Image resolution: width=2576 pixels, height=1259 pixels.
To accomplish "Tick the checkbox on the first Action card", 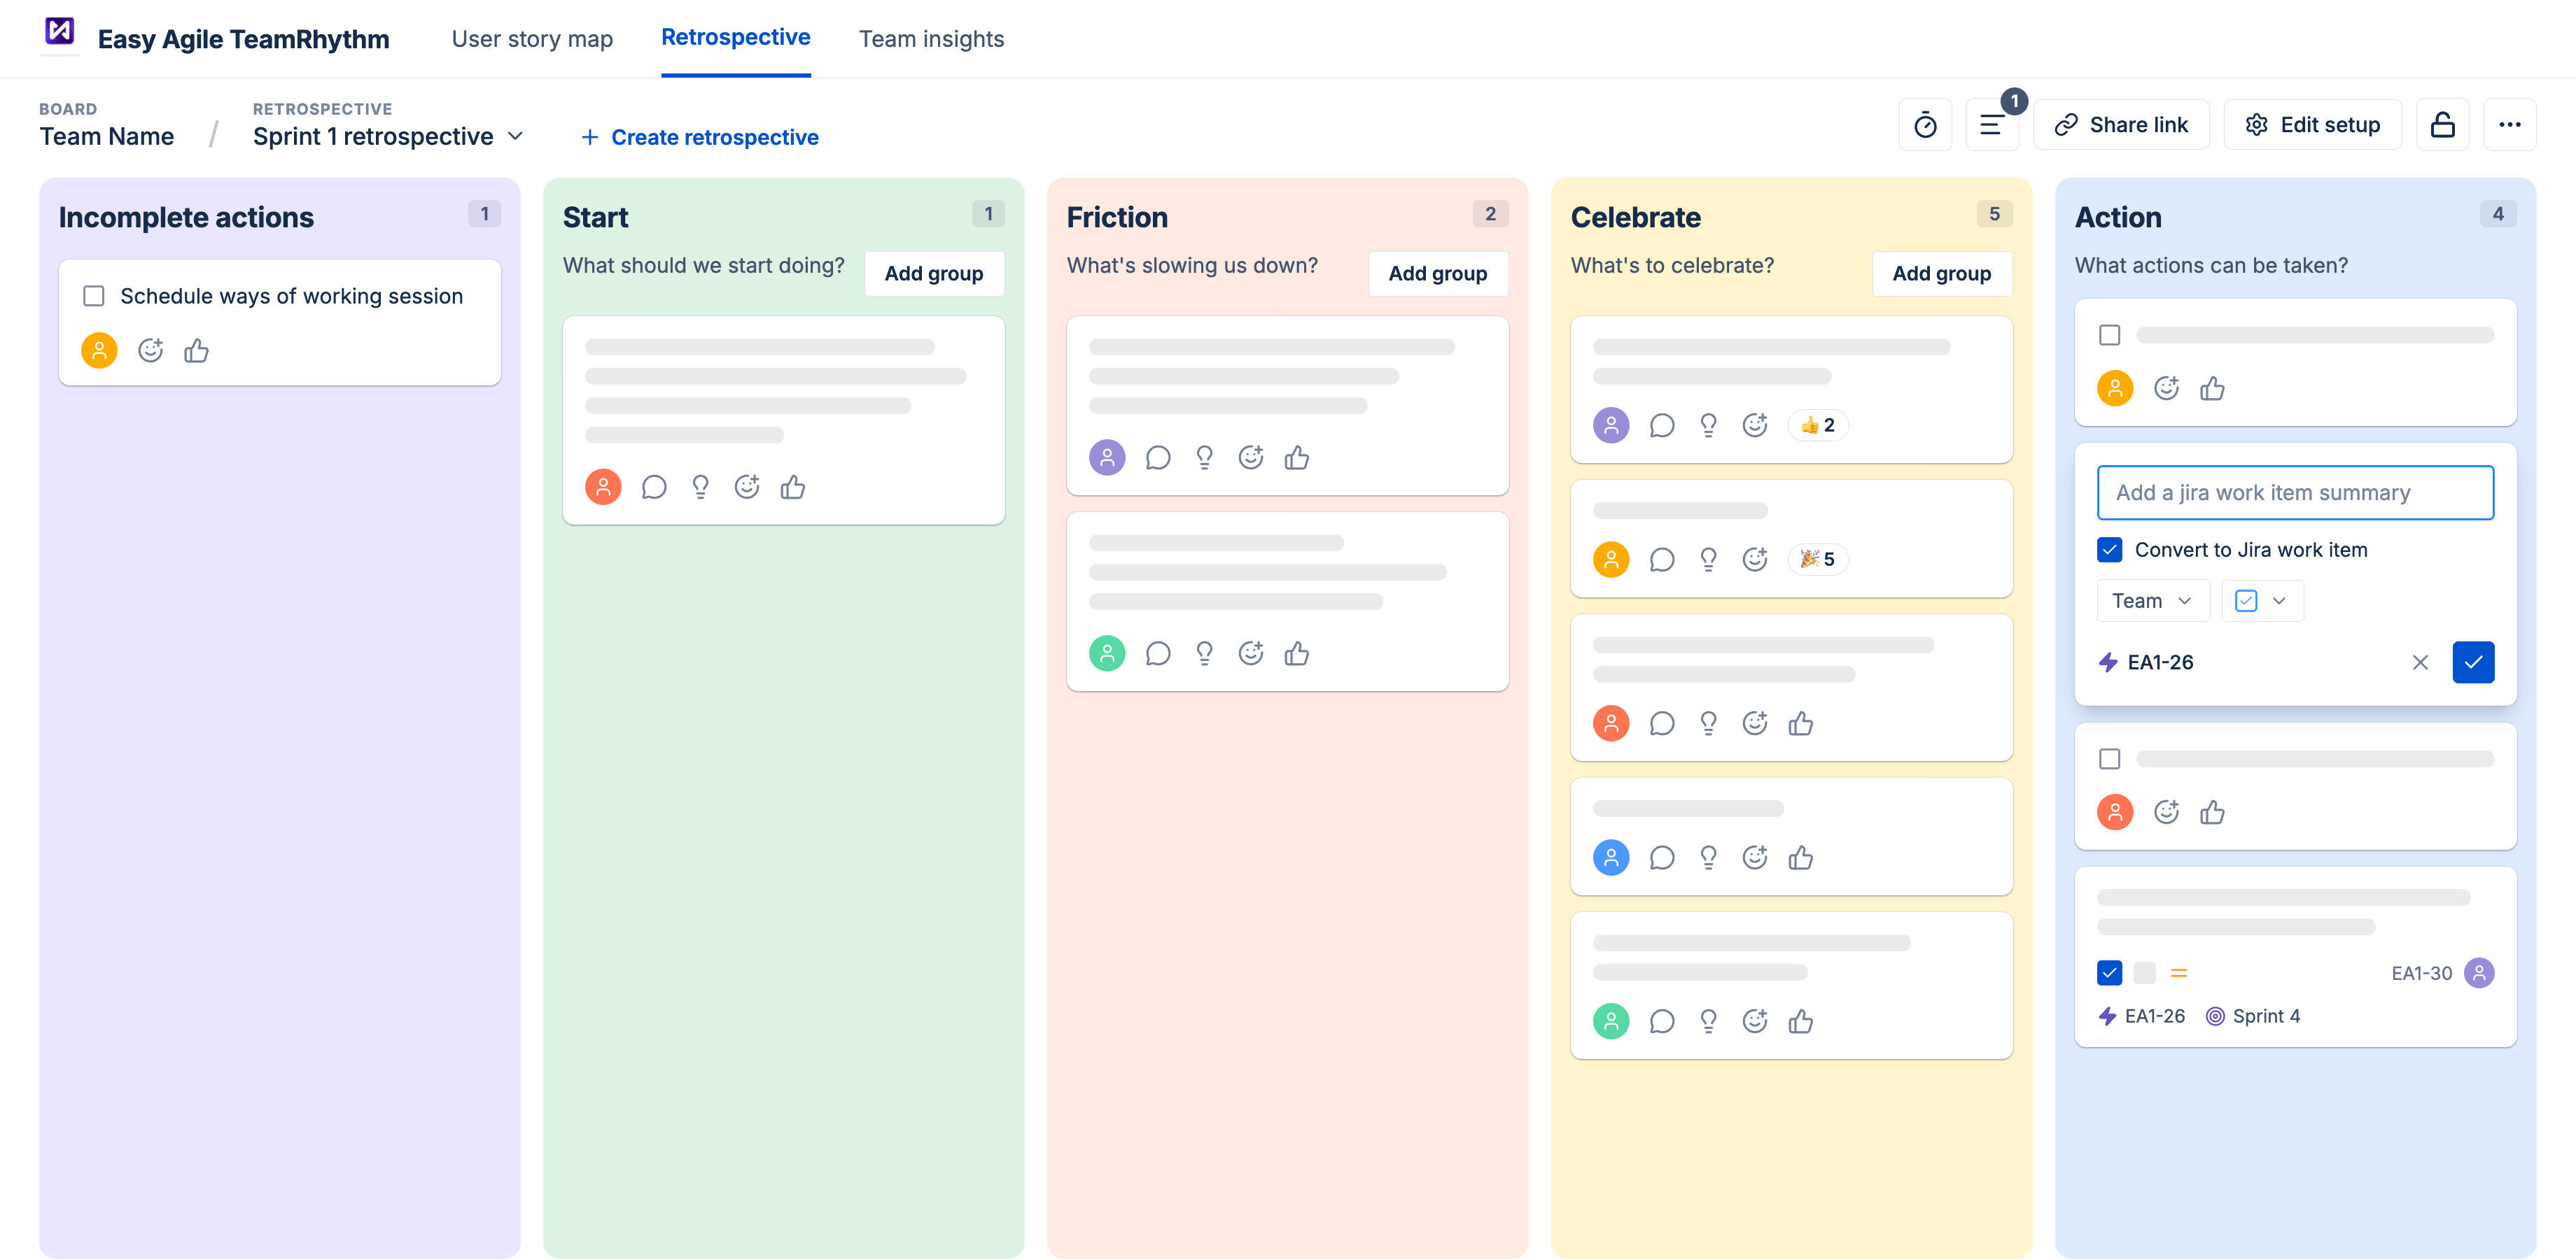I will click(2110, 335).
